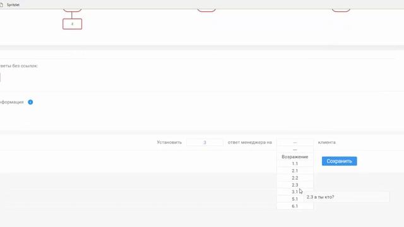404x227 pixels.
Task: Click the 'ответ менеджера на' label
Action: click(250, 143)
